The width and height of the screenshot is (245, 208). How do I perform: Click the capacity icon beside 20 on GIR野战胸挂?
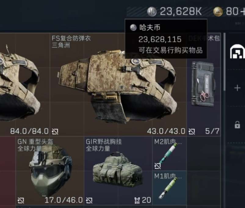coord(137,200)
